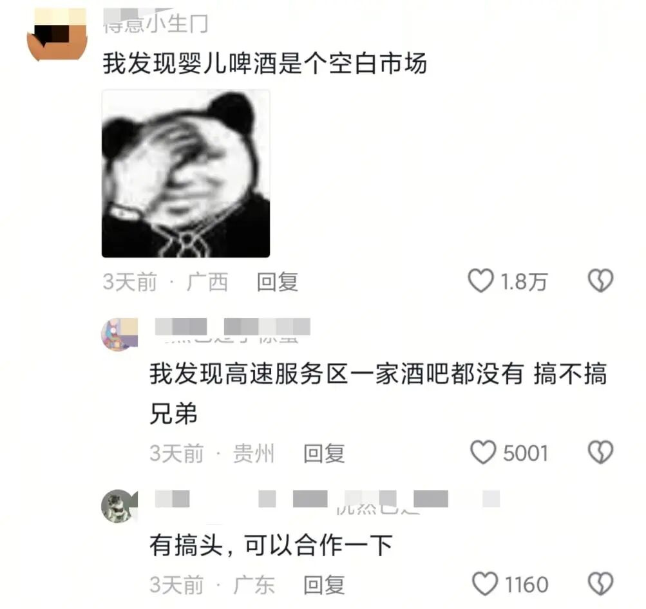Viewport: 646px width, 609px height.
Task: Open blurred username of the 贵州 commenter
Action: (x=233, y=331)
